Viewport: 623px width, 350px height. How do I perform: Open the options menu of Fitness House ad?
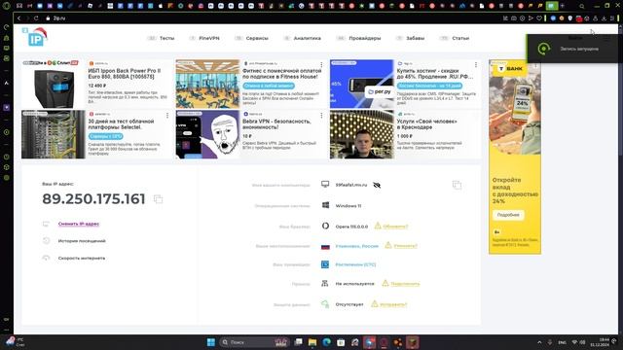[321, 64]
